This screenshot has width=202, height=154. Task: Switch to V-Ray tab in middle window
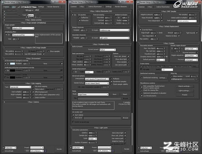[82, 7]
